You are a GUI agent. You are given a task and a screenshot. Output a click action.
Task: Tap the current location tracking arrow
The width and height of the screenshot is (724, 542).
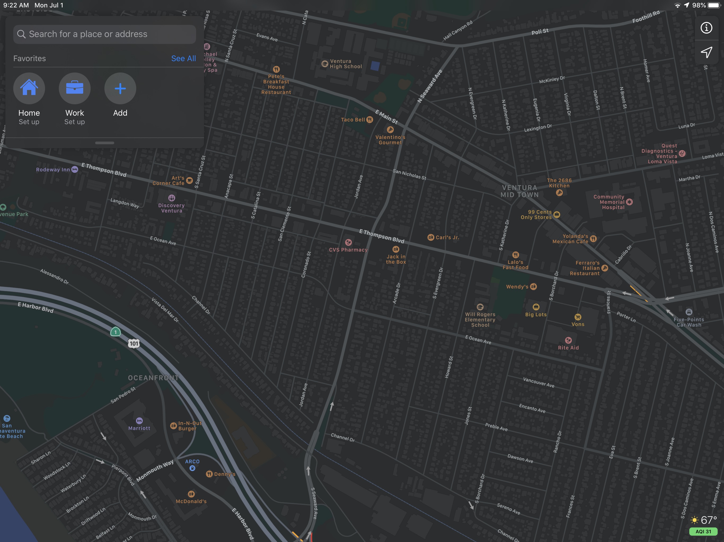(x=706, y=52)
